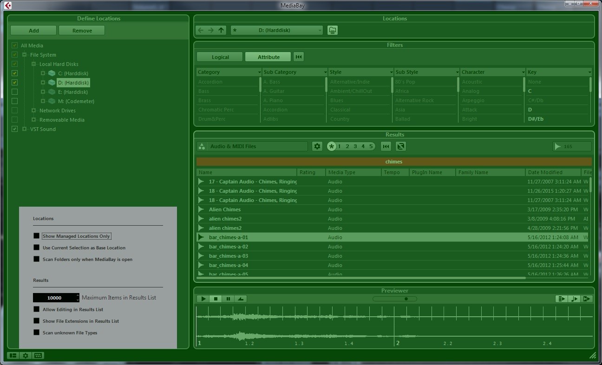
Task: Enable Scan unknown File Types
Action: coord(37,332)
